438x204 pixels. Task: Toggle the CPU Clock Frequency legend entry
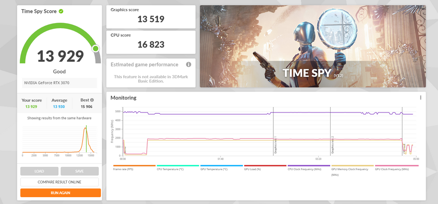click(x=309, y=168)
